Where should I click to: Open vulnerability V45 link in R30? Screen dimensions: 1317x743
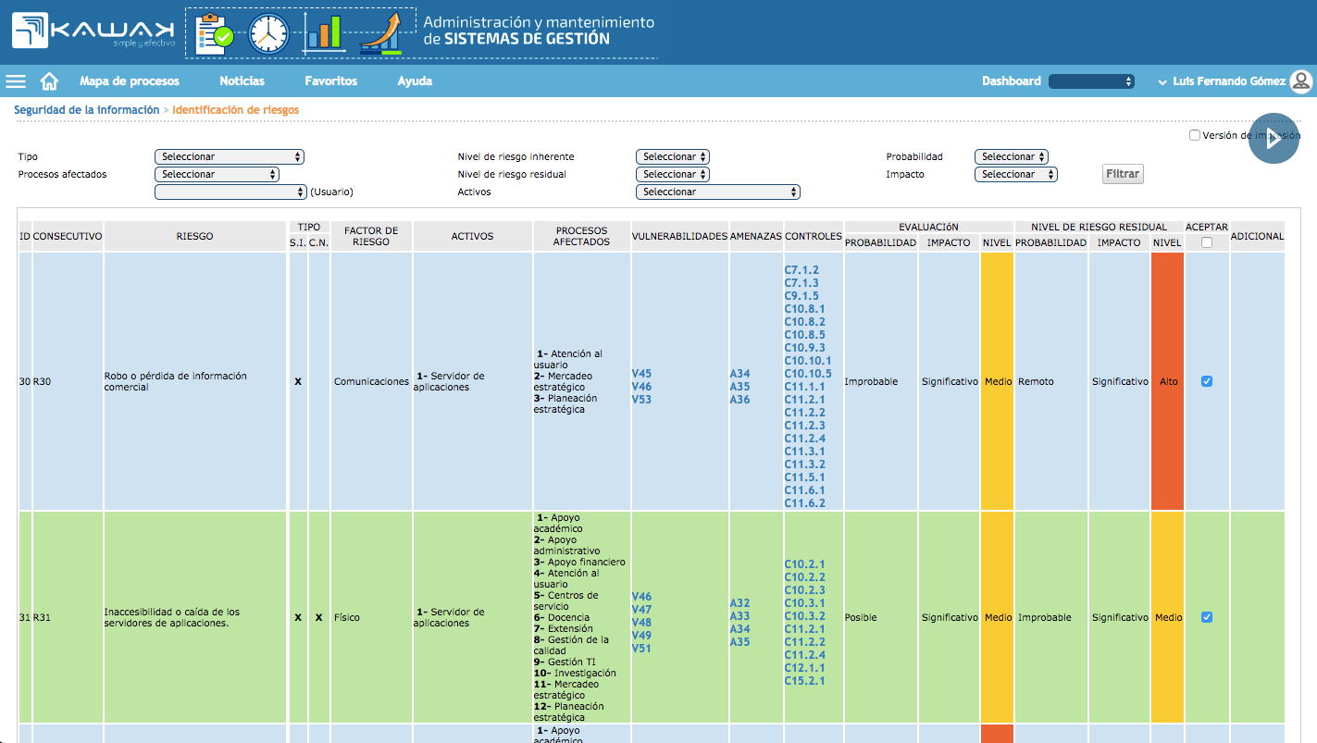point(641,374)
